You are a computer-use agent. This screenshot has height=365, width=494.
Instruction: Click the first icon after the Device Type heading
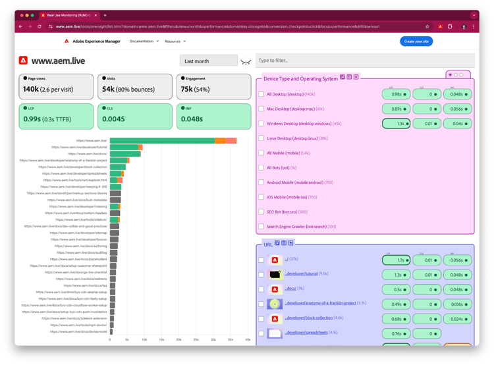pos(342,77)
